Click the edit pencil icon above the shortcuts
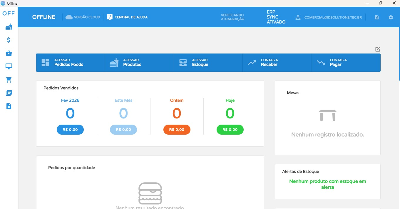This screenshot has height=209, width=400. tap(377, 49)
